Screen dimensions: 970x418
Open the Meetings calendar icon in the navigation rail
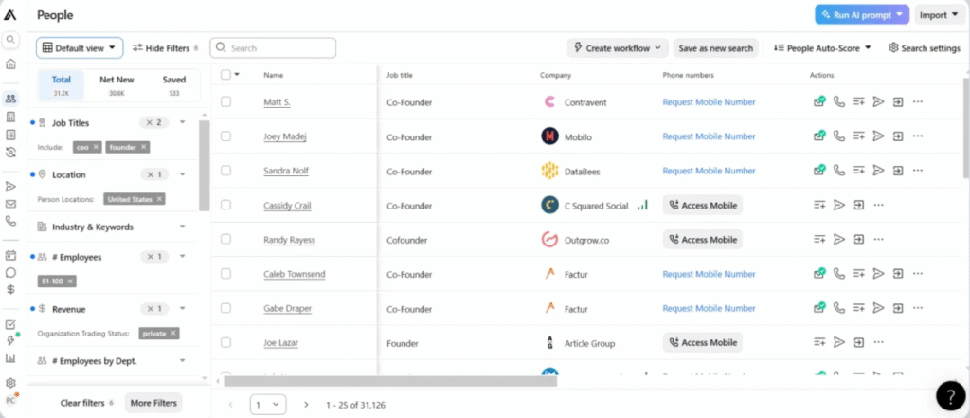click(10, 255)
